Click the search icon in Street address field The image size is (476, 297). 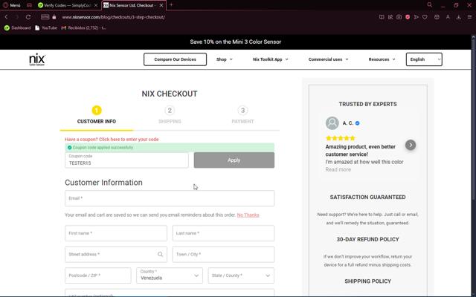(x=160, y=254)
